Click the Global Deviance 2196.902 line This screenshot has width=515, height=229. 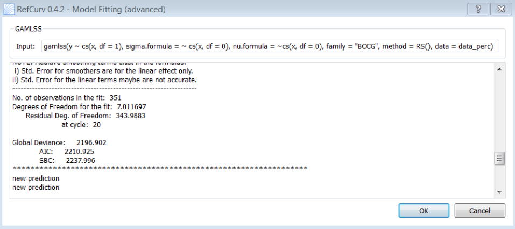coord(59,142)
